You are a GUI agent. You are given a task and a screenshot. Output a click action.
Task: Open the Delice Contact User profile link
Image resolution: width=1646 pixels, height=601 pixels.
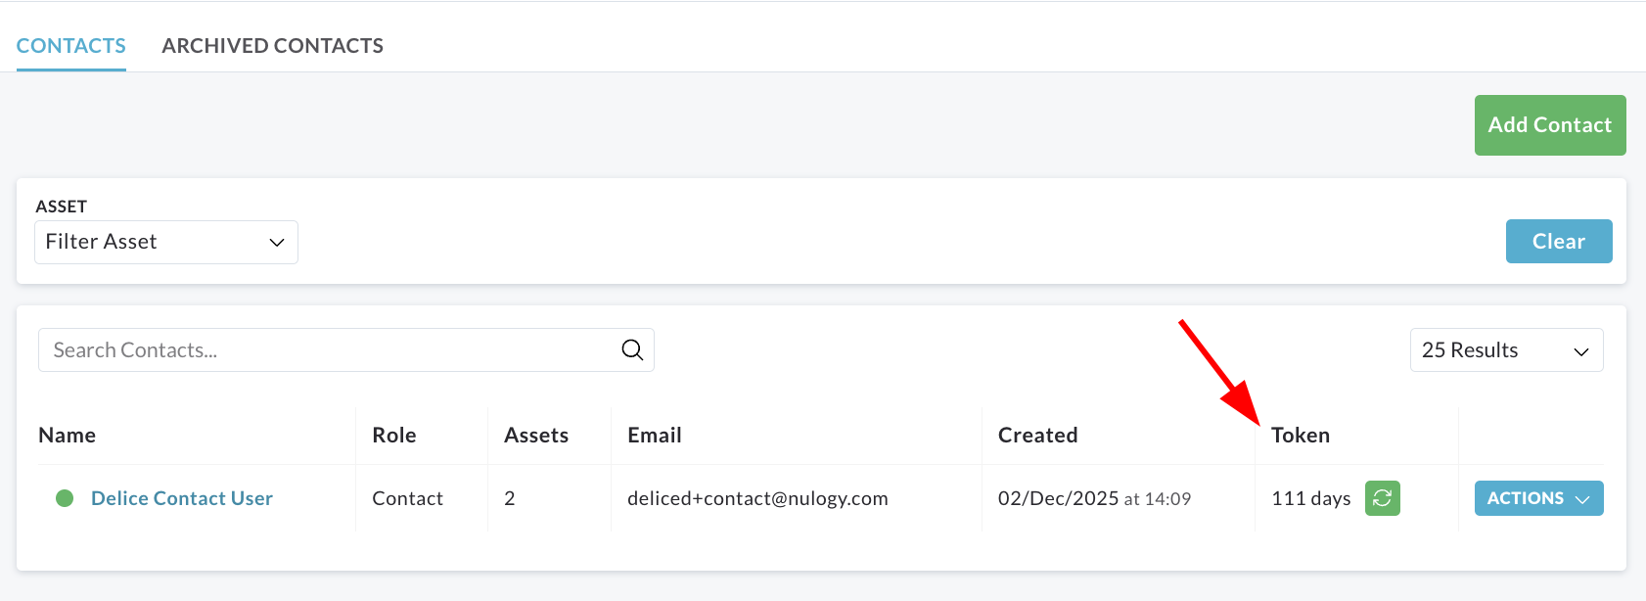coord(182,498)
